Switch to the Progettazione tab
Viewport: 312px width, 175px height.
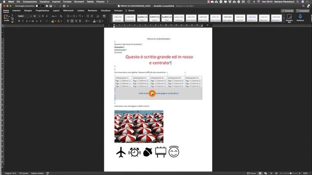click(x=42, y=11)
